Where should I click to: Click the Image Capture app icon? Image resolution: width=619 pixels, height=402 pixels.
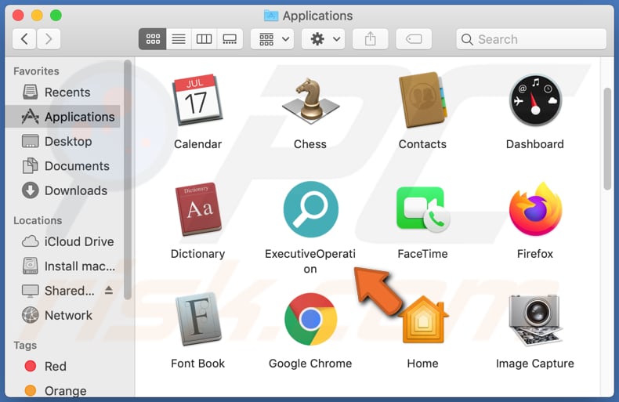coord(535,320)
